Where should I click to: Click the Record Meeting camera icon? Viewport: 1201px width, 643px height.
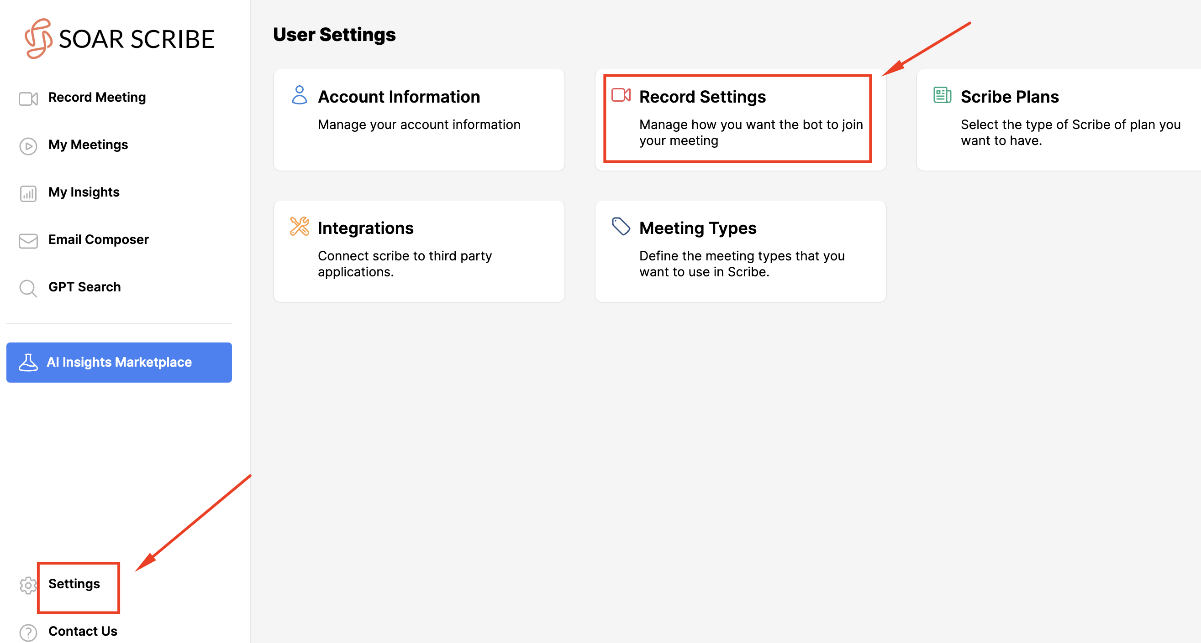(28, 98)
